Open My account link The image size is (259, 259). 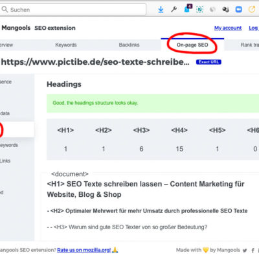pyautogui.click(x=228, y=28)
